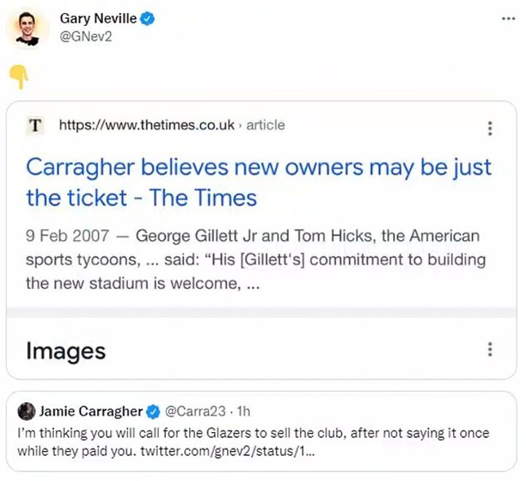Open the Gary Neville display name
Viewport: 526px width, 481px height.
[x=97, y=19]
